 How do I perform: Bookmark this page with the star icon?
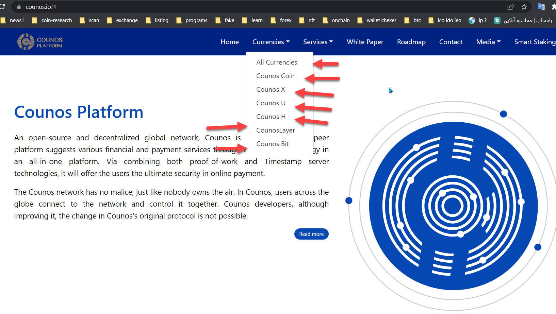click(x=524, y=7)
